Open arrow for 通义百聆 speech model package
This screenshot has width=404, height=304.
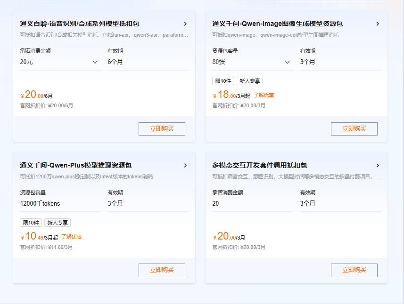(x=185, y=24)
